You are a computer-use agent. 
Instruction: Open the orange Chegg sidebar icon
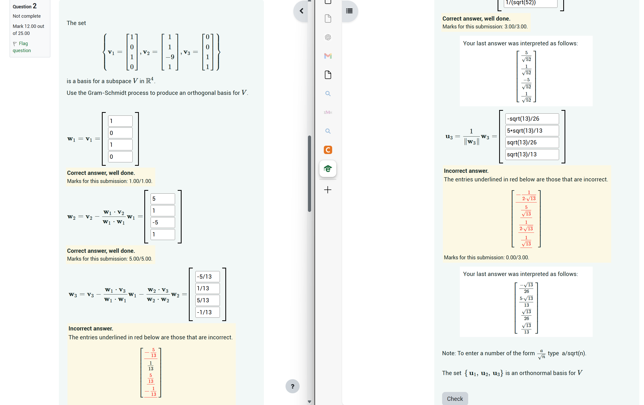click(x=328, y=150)
